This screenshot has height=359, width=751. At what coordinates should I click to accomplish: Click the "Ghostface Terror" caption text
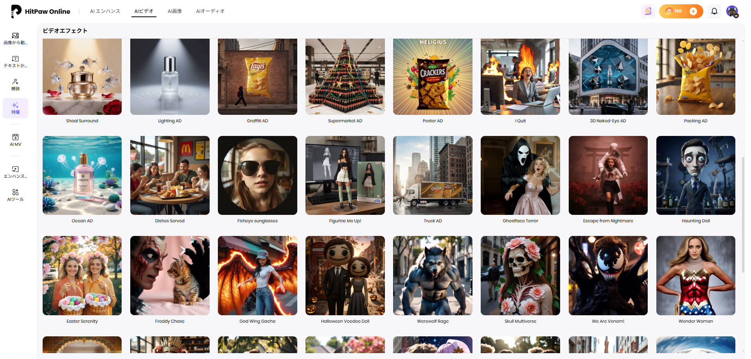pyautogui.click(x=520, y=221)
